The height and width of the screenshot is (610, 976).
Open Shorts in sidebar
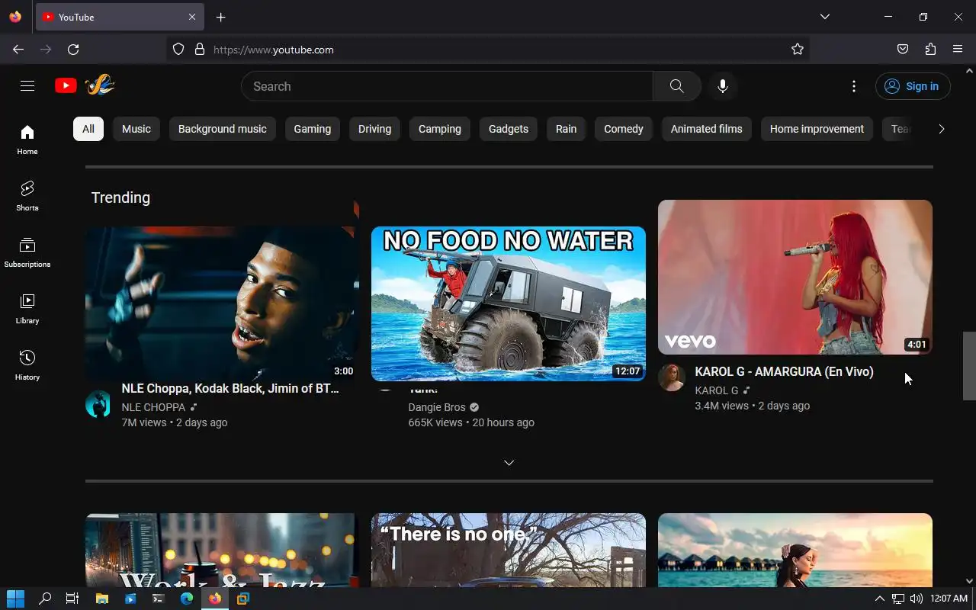(27, 196)
